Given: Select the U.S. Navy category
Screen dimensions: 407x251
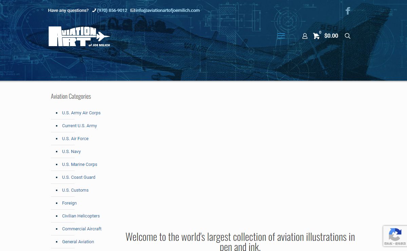Looking at the screenshot, I should pos(71,152).
